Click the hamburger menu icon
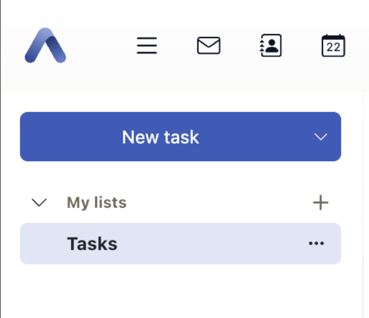The image size is (369, 318). pos(147,45)
